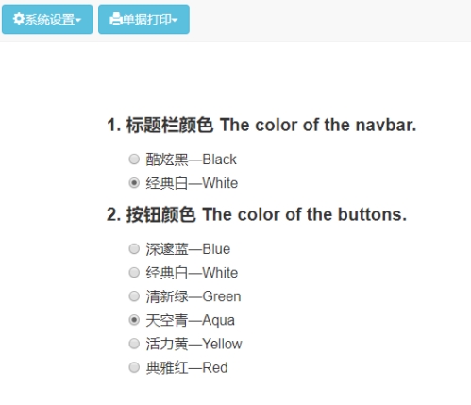The height and width of the screenshot is (405, 471).
Task: Select the navbar 经典白—White radio circle
Action: (x=134, y=183)
